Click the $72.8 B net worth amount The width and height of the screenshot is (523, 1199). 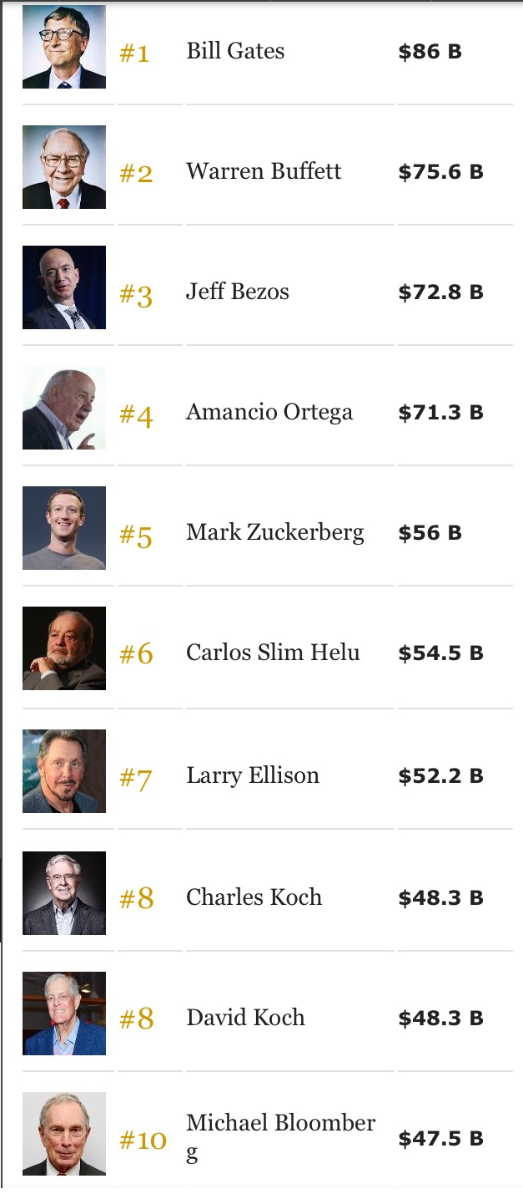coord(440,292)
